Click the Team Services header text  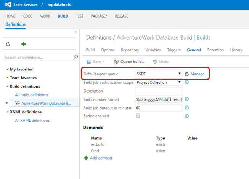tap(26, 5)
